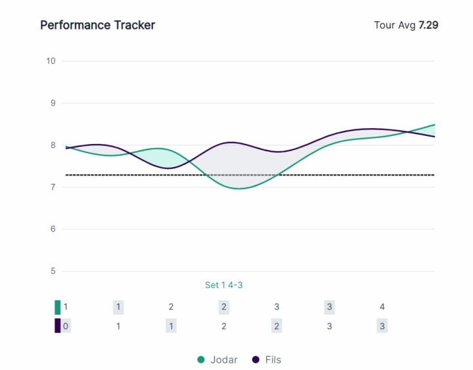Click the green Jodar legend dot
Viewport: 473px width, 370px height.
click(x=202, y=359)
